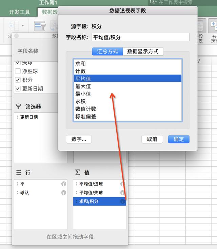Open the 数字... number format button
This screenshot has height=249, width=217.
tap(79, 139)
